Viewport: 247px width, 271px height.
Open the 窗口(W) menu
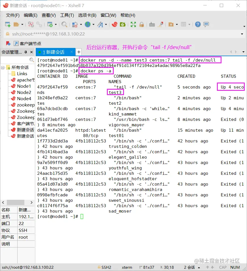pos(108,15)
